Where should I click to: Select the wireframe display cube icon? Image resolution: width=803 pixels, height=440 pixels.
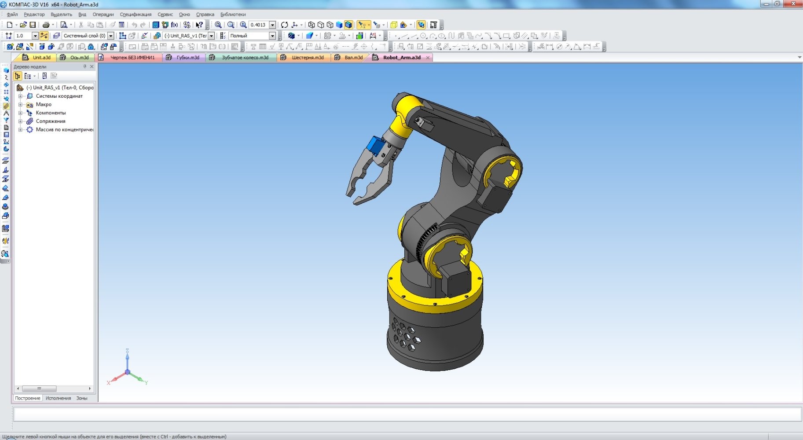click(x=312, y=25)
